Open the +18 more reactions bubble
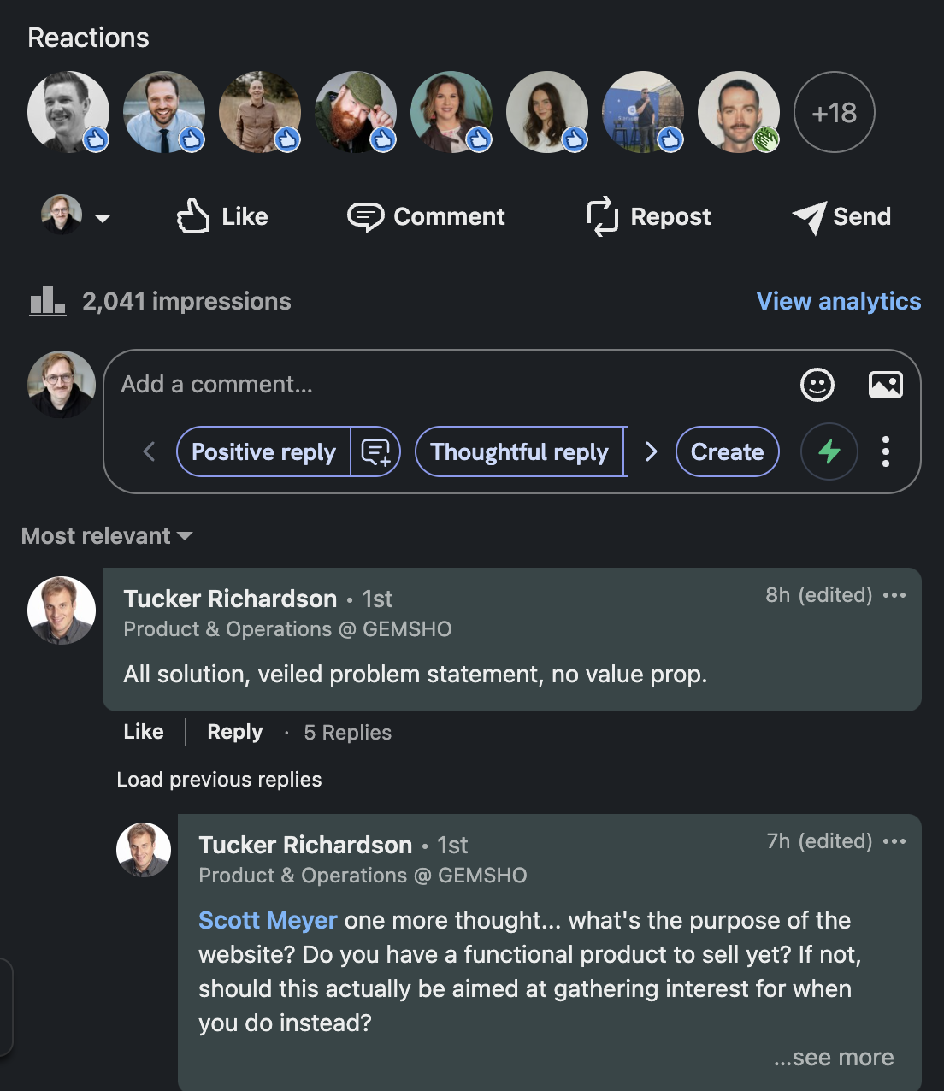 point(835,112)
